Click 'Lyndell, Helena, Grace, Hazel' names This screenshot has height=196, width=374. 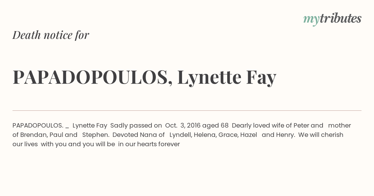213,135
